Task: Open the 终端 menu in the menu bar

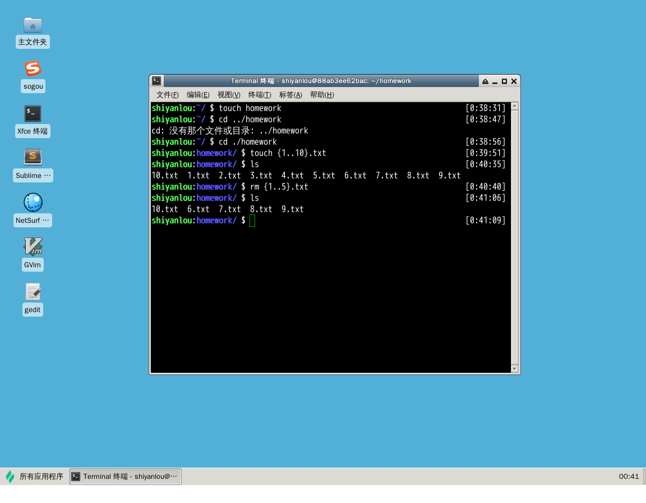Action: (x=259, y=94)
